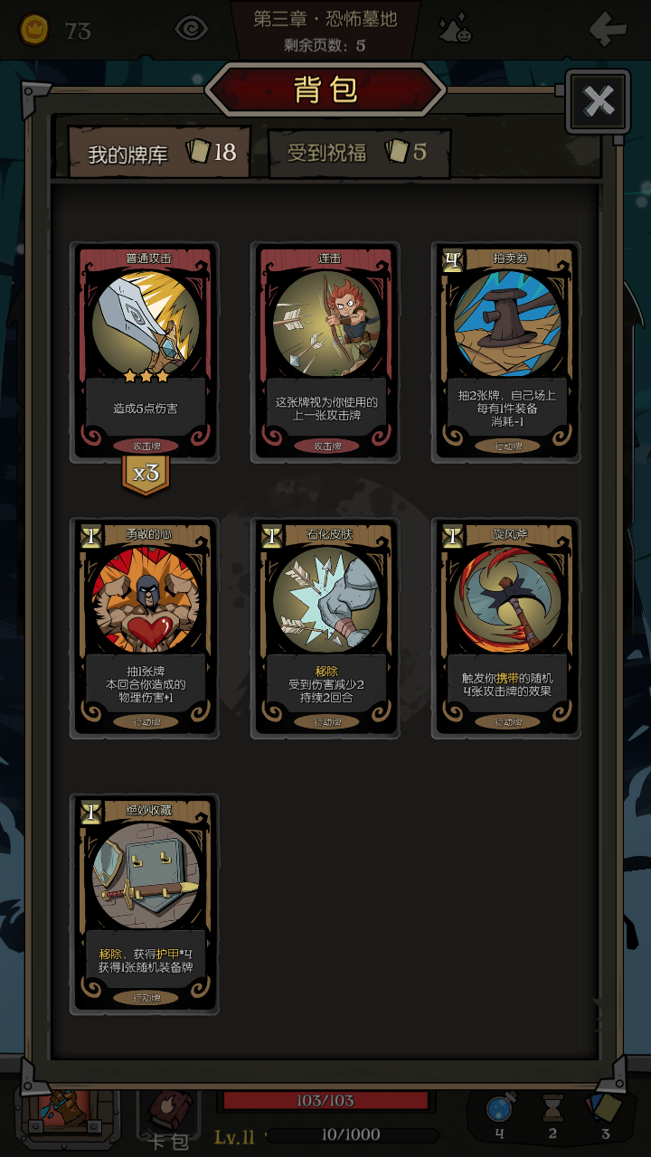
Task: Switch to 受到祝福 tab
Action: 359,152
